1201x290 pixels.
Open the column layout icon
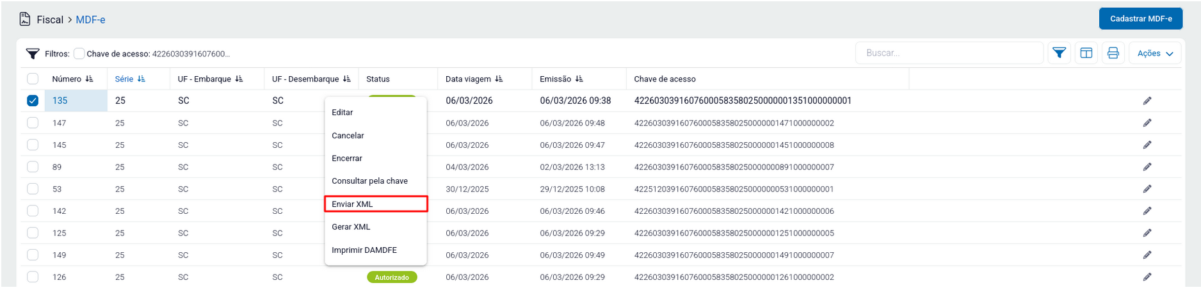click(1086, 53)
